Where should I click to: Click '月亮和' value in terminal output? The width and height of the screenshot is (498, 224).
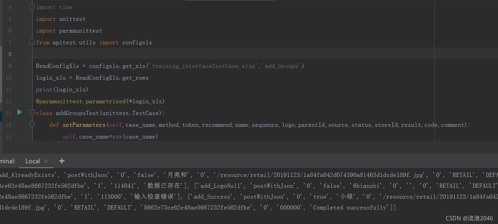(x=177, y=175)
